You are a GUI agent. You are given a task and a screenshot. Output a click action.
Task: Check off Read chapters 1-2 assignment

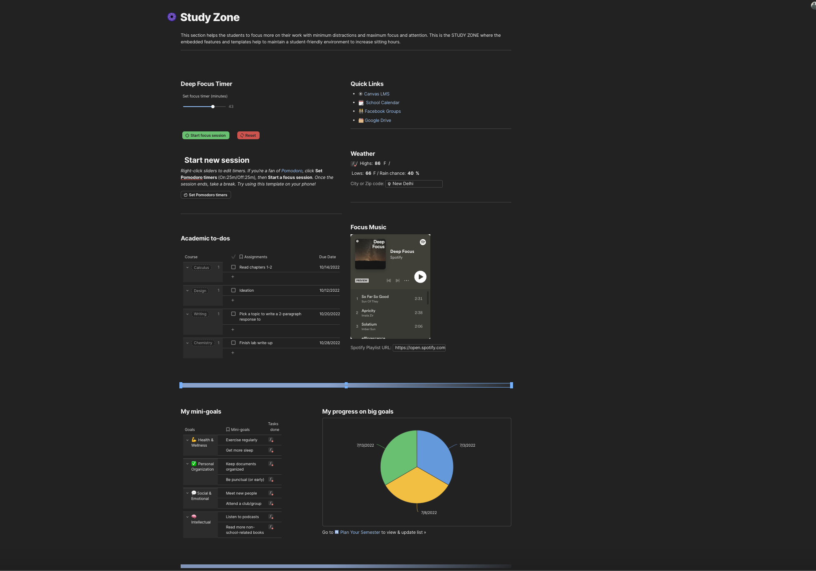click(x=234, y=267)
